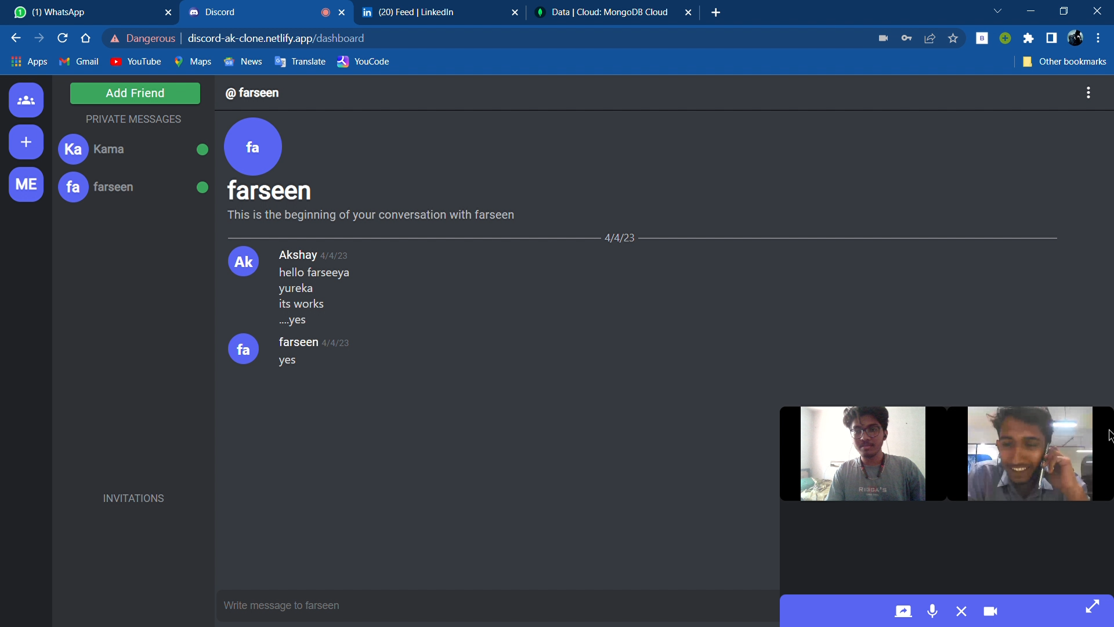Click the more options ellipsis menu
The width and height of the screenshot is (1114, 627).
point(1088,93)
